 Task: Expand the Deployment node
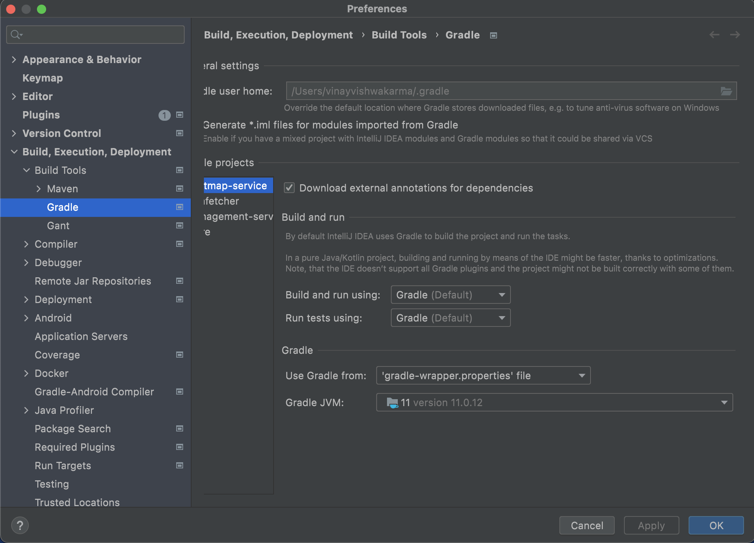pyautogui.click(x=26, y=299)
